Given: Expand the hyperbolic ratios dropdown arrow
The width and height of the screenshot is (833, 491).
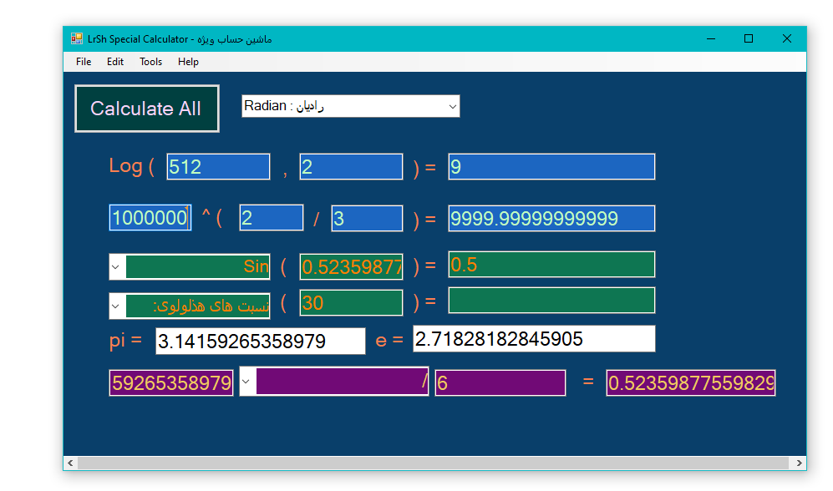Looking at the screenshot, I should coord(118,306).
